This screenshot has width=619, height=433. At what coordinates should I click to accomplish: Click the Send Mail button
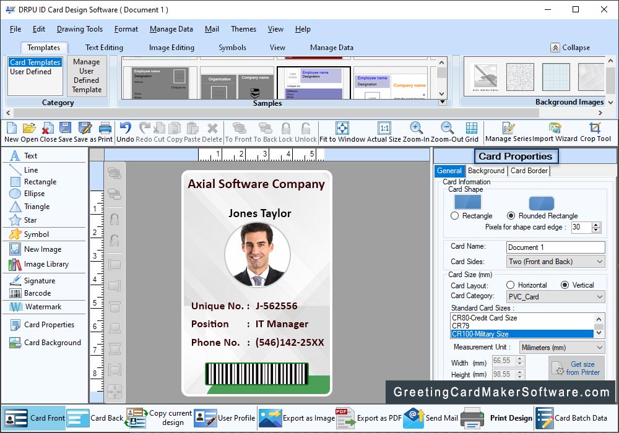(431, 418)
